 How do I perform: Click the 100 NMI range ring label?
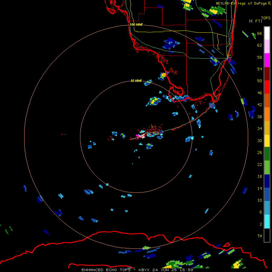[136, 25]
